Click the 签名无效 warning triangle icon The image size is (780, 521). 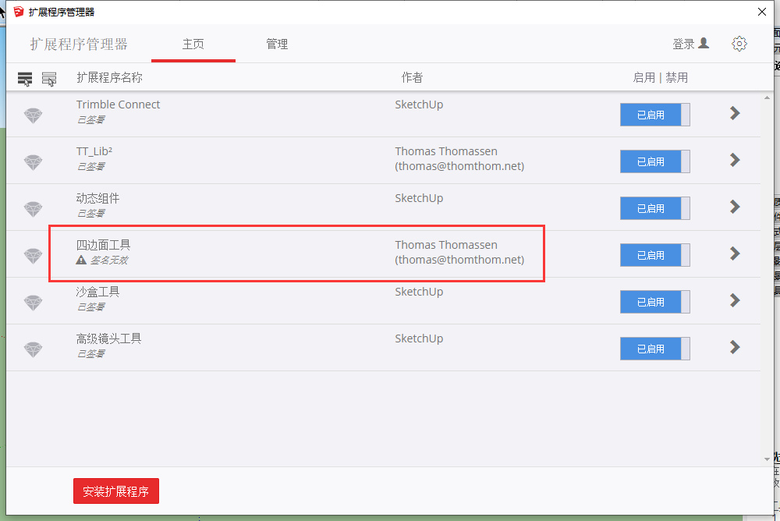pos(81,260)
